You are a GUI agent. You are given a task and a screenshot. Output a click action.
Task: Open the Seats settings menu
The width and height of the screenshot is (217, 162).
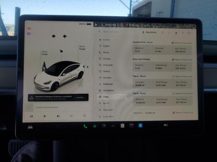106,52
